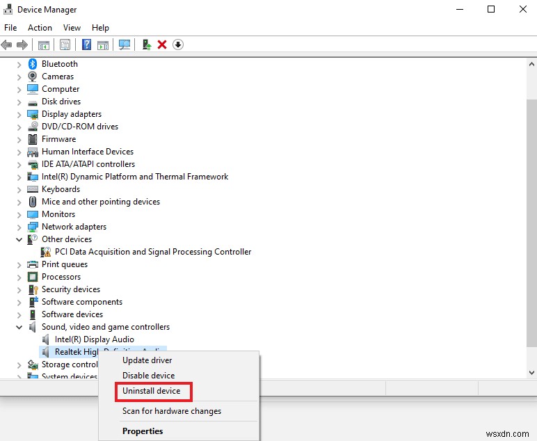Open the File menu
The image size is (537, 441).
(x=10, y=27)
